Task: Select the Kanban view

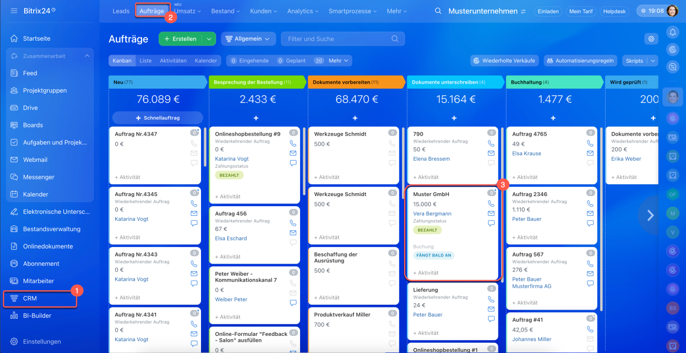Action: point(122,61)
